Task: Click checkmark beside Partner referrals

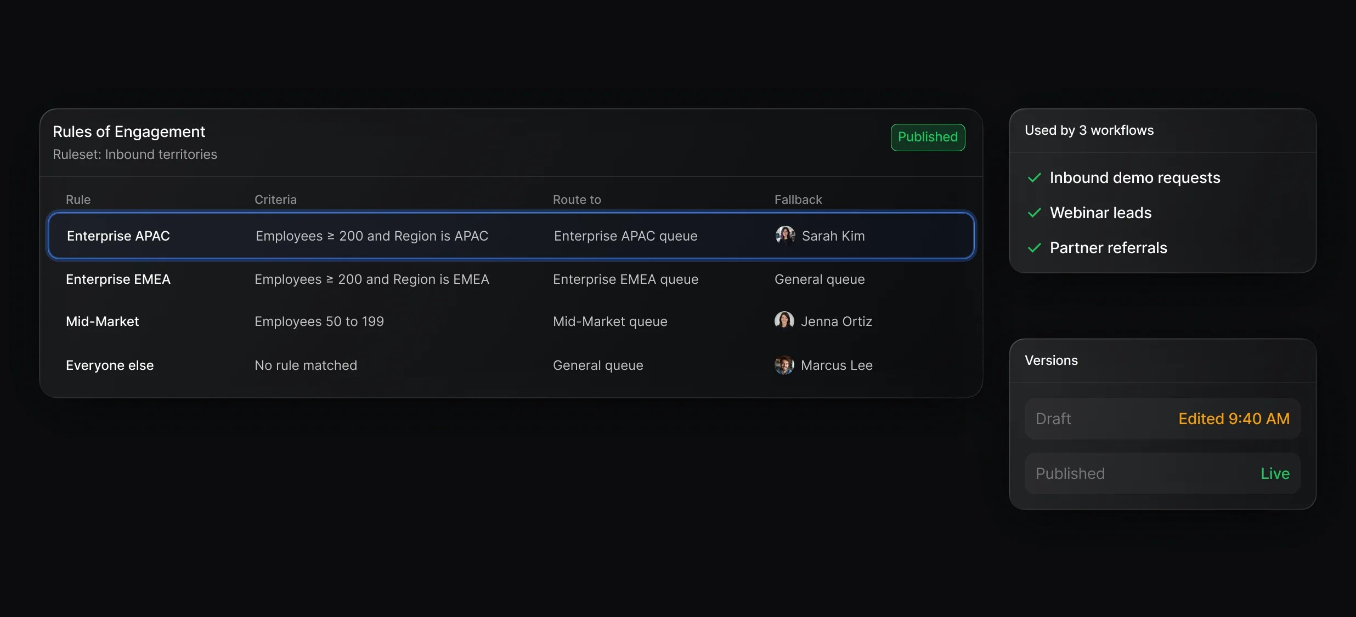Action: (x=1034, y=248)
